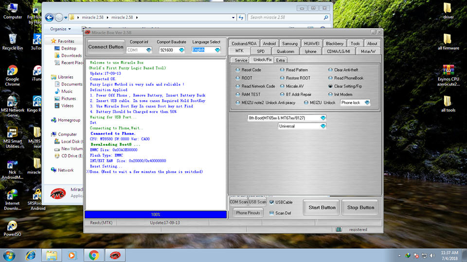Click the Explorer back arrow button
This screenshot has height=262, width=467.
point(50,17)
